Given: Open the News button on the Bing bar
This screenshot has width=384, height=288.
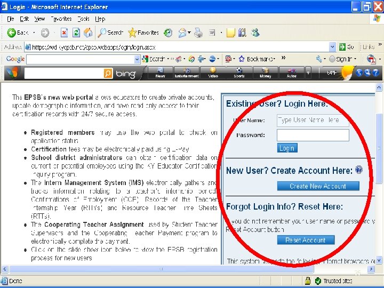Looking at the screenshot, I should pos(160,73).
